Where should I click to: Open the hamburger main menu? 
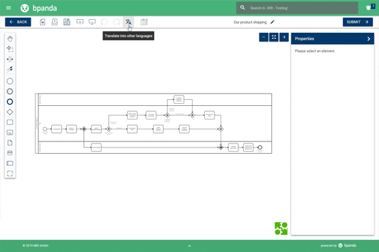click(8, 8)
